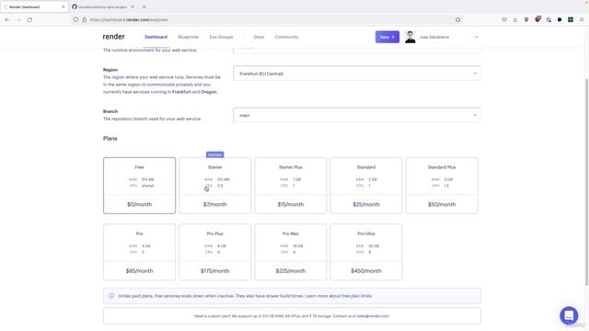This screenshot has width=589, height=331.
Task: Click the "$50/month" price text
Action: point(442,204)
